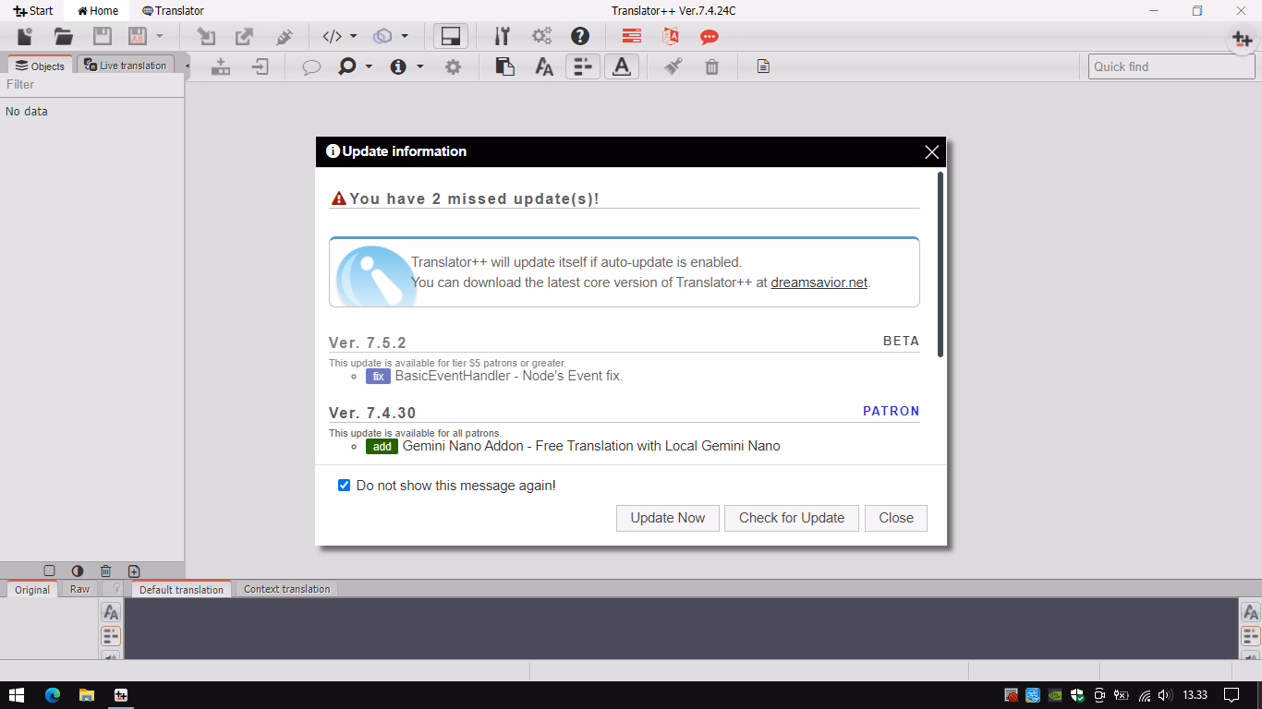The image size is (1262, 709).
Task: Switch to the Home tab
Action: [x=98, y=11]
